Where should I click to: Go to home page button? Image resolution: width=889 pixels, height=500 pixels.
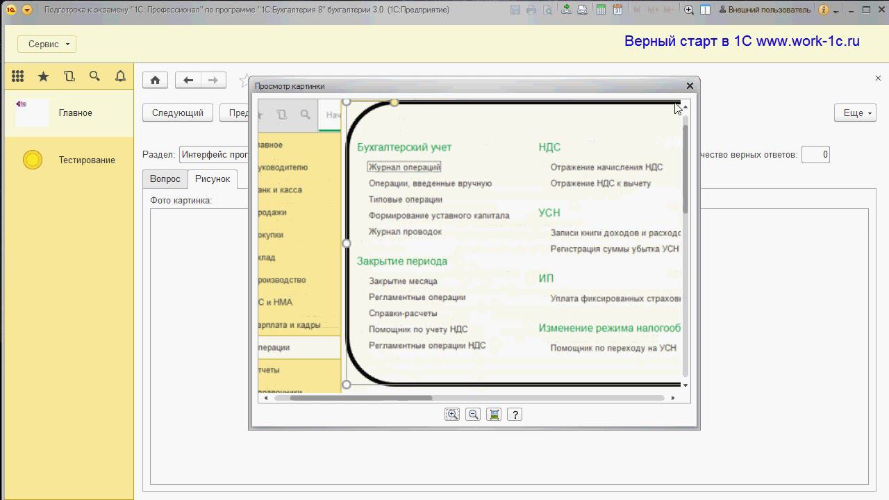click(155, 80)
